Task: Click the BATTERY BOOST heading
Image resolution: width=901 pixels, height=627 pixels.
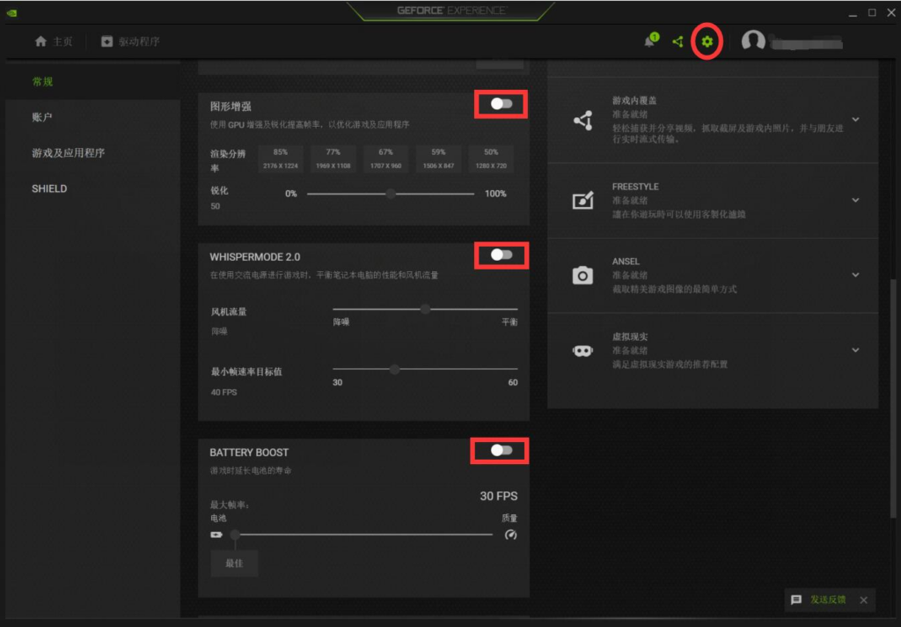Action: pyautogui.click(x=249, y=453)
